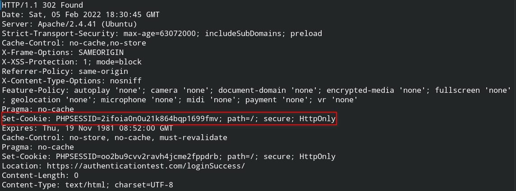
Task: Click the Cache-Control no-cache,no-store line
Action: point(74,43)
